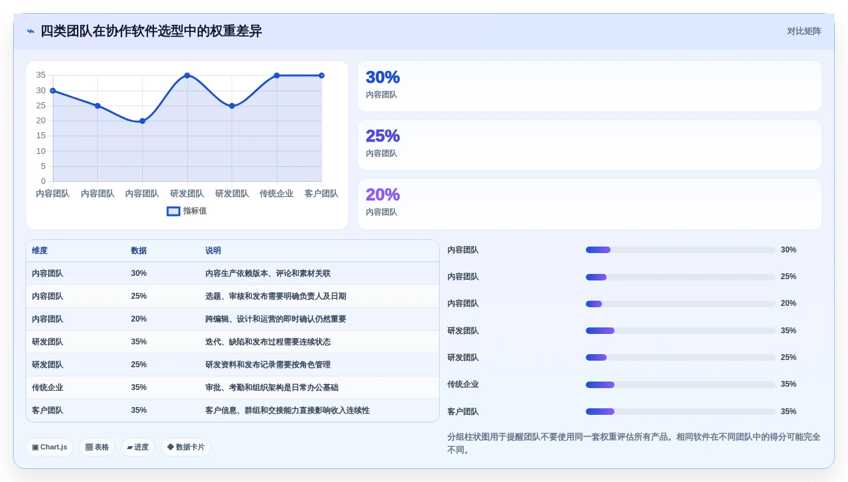Click the 内容团队 30% progress bar
This screenshot has width=848, height=482.
coord(680,250)
